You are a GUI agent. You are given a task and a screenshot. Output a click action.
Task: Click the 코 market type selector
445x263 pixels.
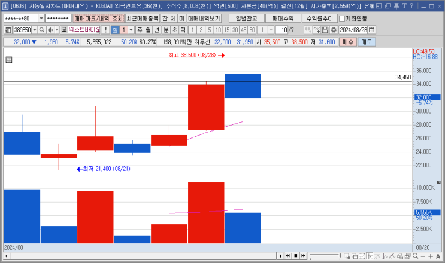coord(64,30)
